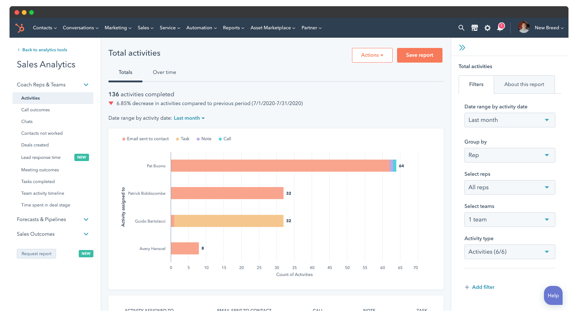Switch to the Over time tab
Image resolution: width=578 pixels, height=317 pixels.
[164, 72]
